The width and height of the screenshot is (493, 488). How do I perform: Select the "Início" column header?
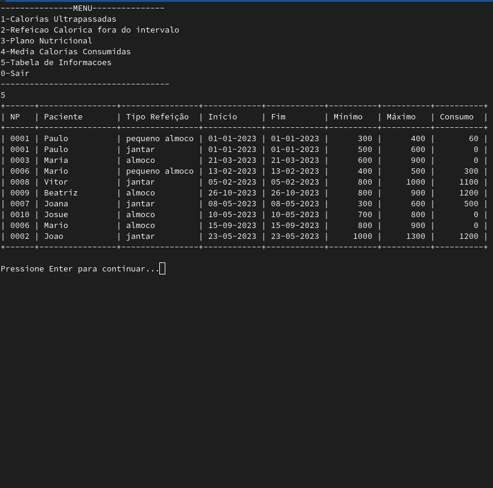[x=223, y=117]
